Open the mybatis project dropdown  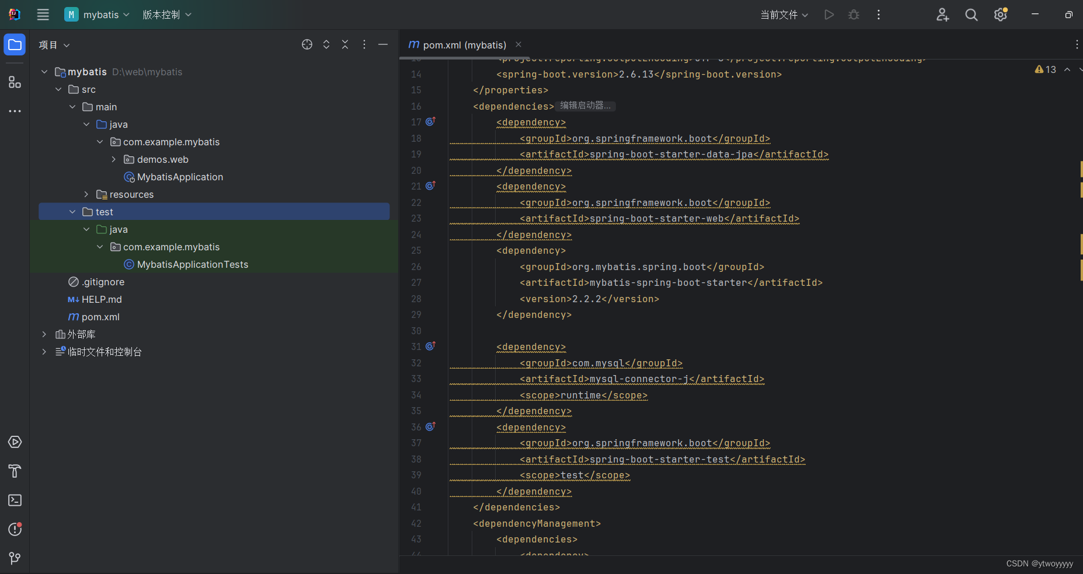(97, 15)
